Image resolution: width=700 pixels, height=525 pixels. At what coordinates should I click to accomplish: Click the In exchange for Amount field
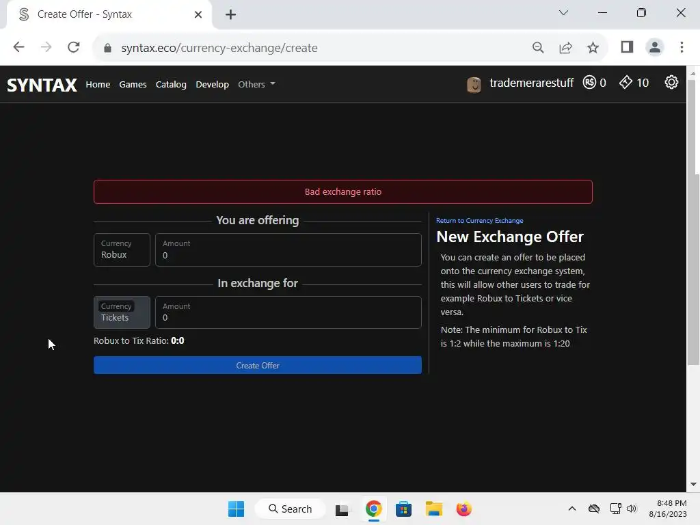[288, 312]
